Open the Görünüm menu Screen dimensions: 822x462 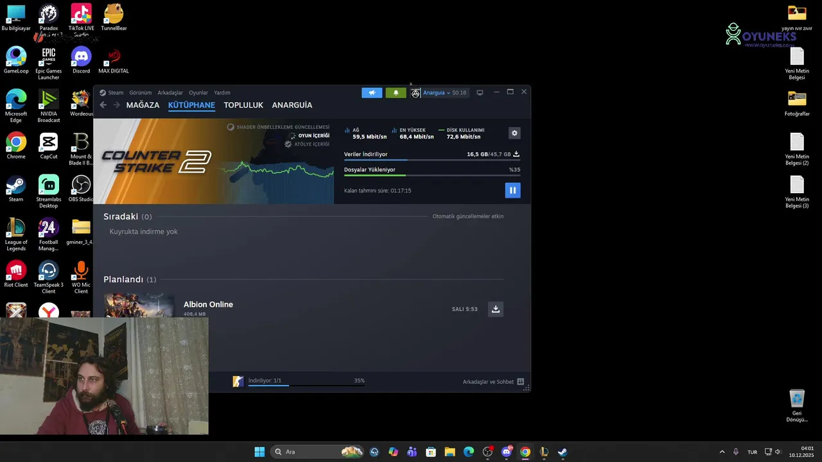tap(141, 92)
